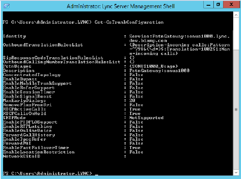
Task: Click EnableSessionTimer property name
Action: [29, 92]
